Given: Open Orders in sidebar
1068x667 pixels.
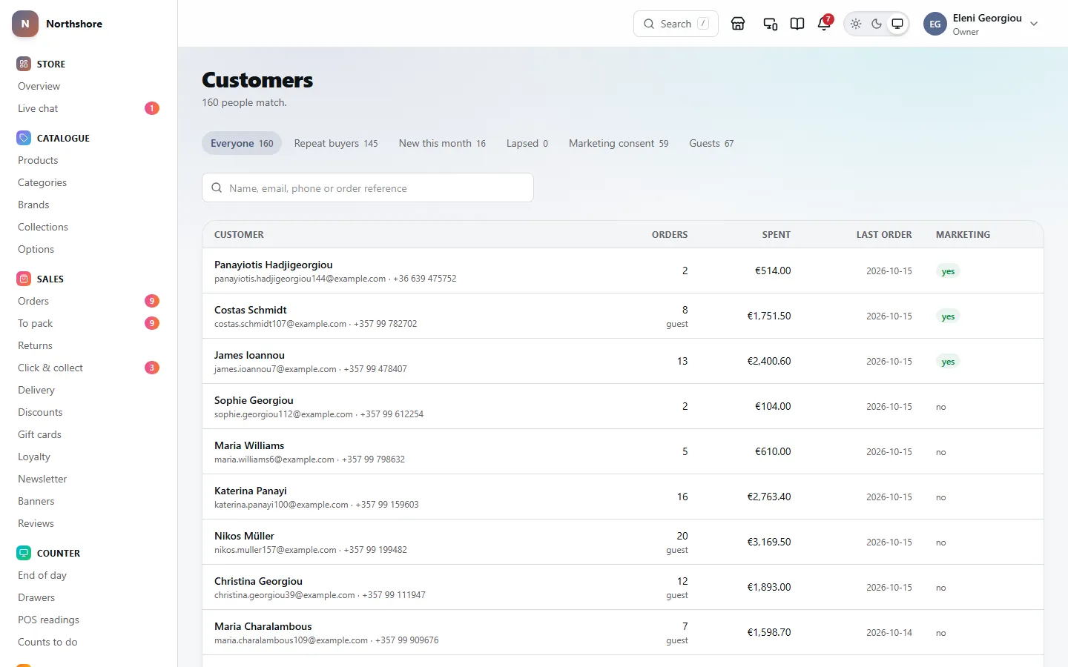Looking at the screenshot, I should (x=88, y=301).
